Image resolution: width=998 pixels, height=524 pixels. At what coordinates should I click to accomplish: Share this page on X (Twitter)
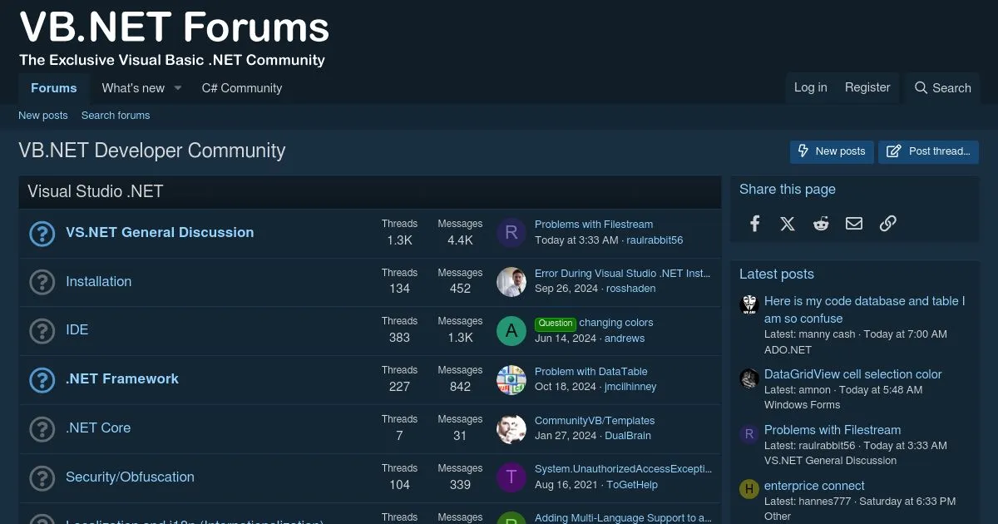(x=788, y=223)
